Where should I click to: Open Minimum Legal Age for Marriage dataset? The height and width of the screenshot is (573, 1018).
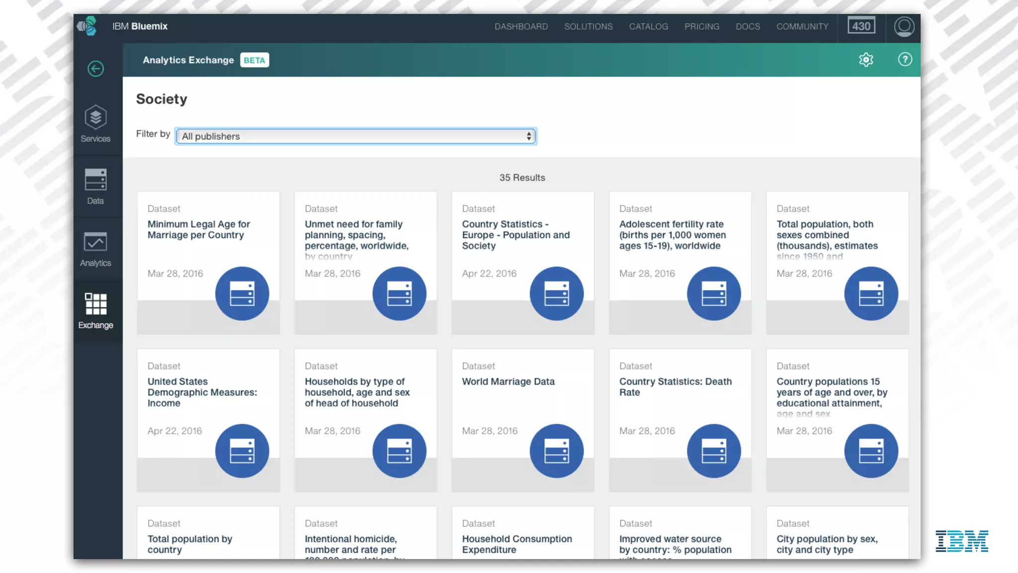(x=198, y=230)
